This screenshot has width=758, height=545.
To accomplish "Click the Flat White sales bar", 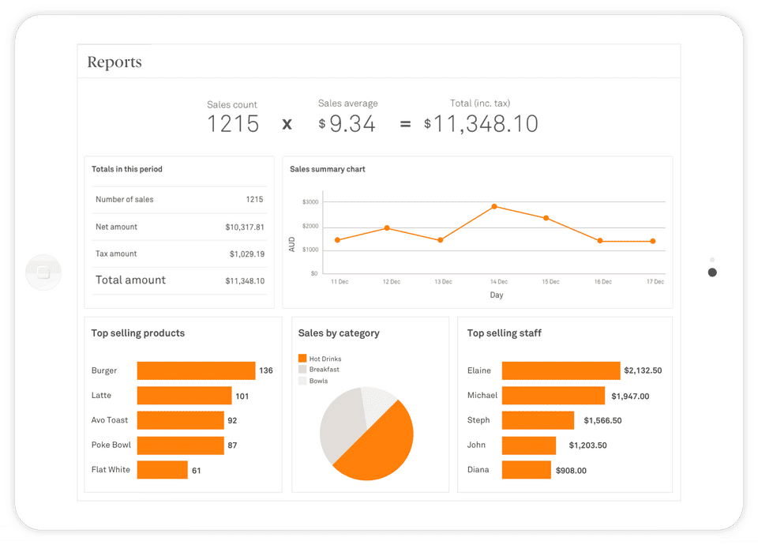I will pyautogui.click(x=163, y=469).
